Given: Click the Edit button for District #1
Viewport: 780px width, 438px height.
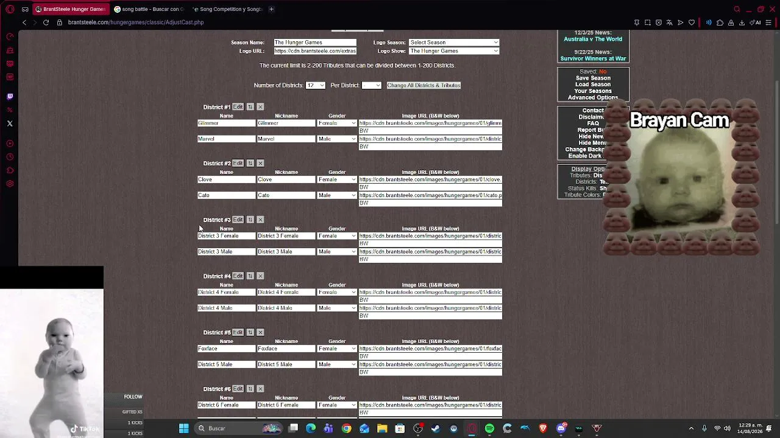Looking at the screenshot, I should click(238, 107).
